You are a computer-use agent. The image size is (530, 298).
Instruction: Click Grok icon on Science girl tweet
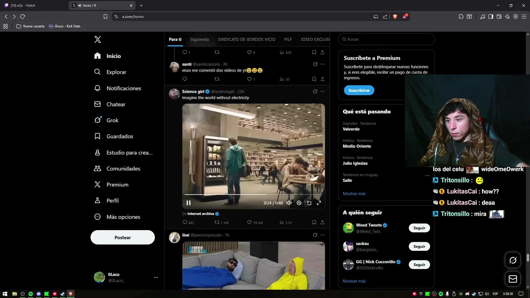(315, 91)
